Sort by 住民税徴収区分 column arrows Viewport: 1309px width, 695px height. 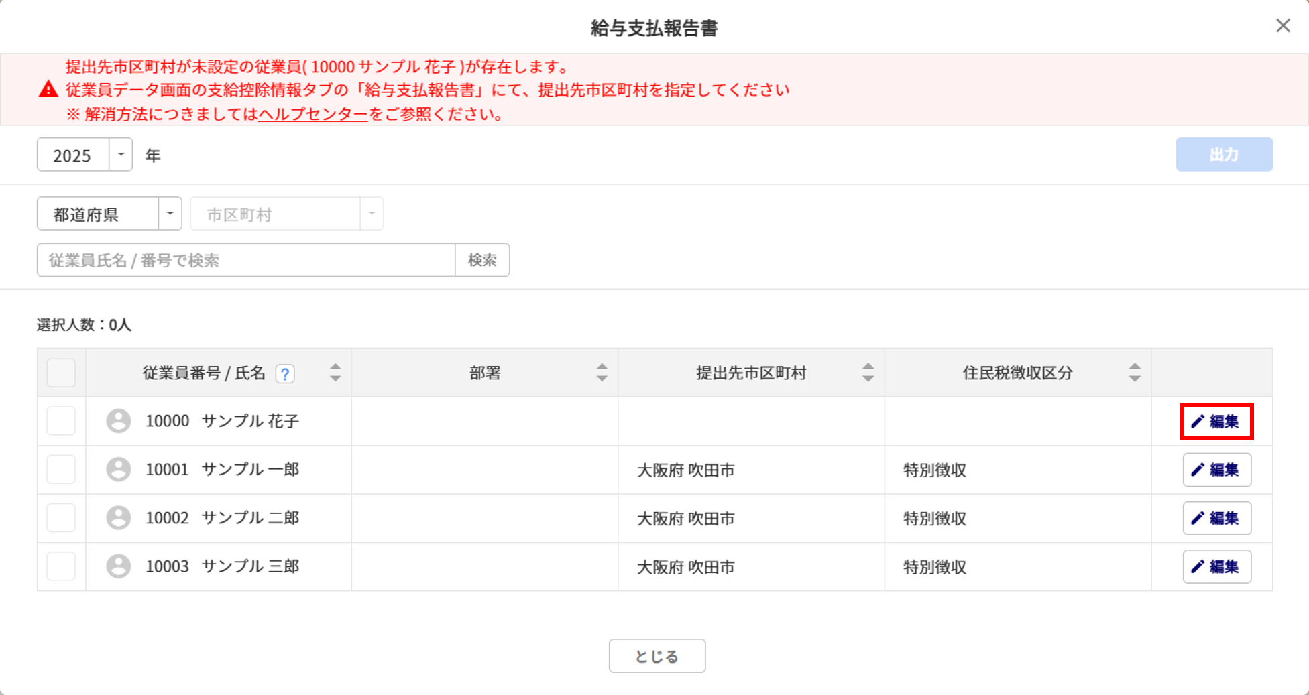click(x=1134, y=373)
